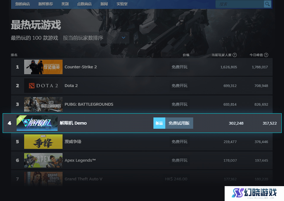Open the 类别 menu
The image size is (284, 201).
(65, 4)
